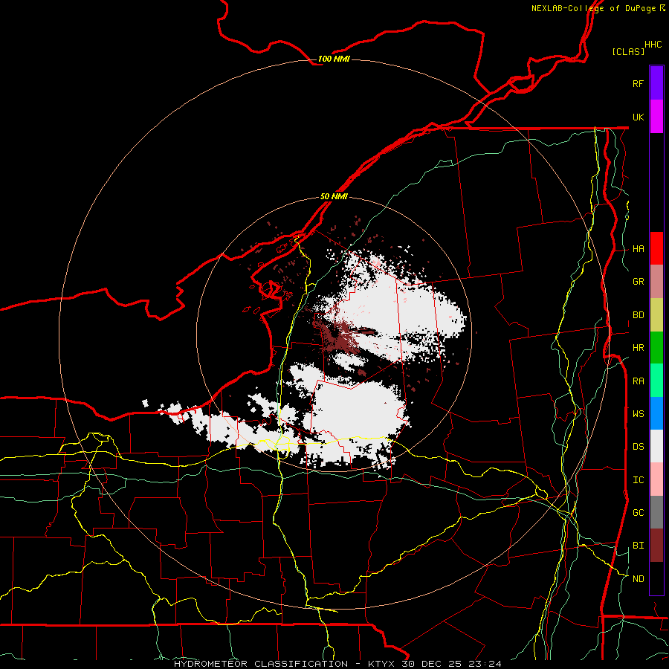This screenshot has width=669, height=669.
Task: Click the HR legend label
Action: (x=638, y=348)
